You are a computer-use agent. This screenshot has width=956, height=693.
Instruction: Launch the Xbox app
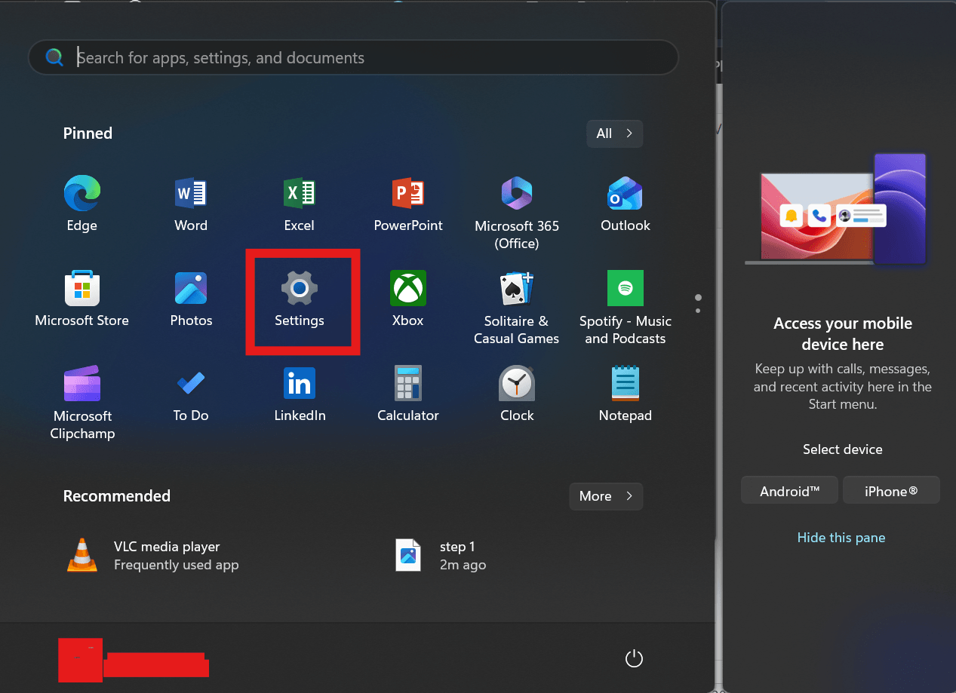(x=407, y=289)
